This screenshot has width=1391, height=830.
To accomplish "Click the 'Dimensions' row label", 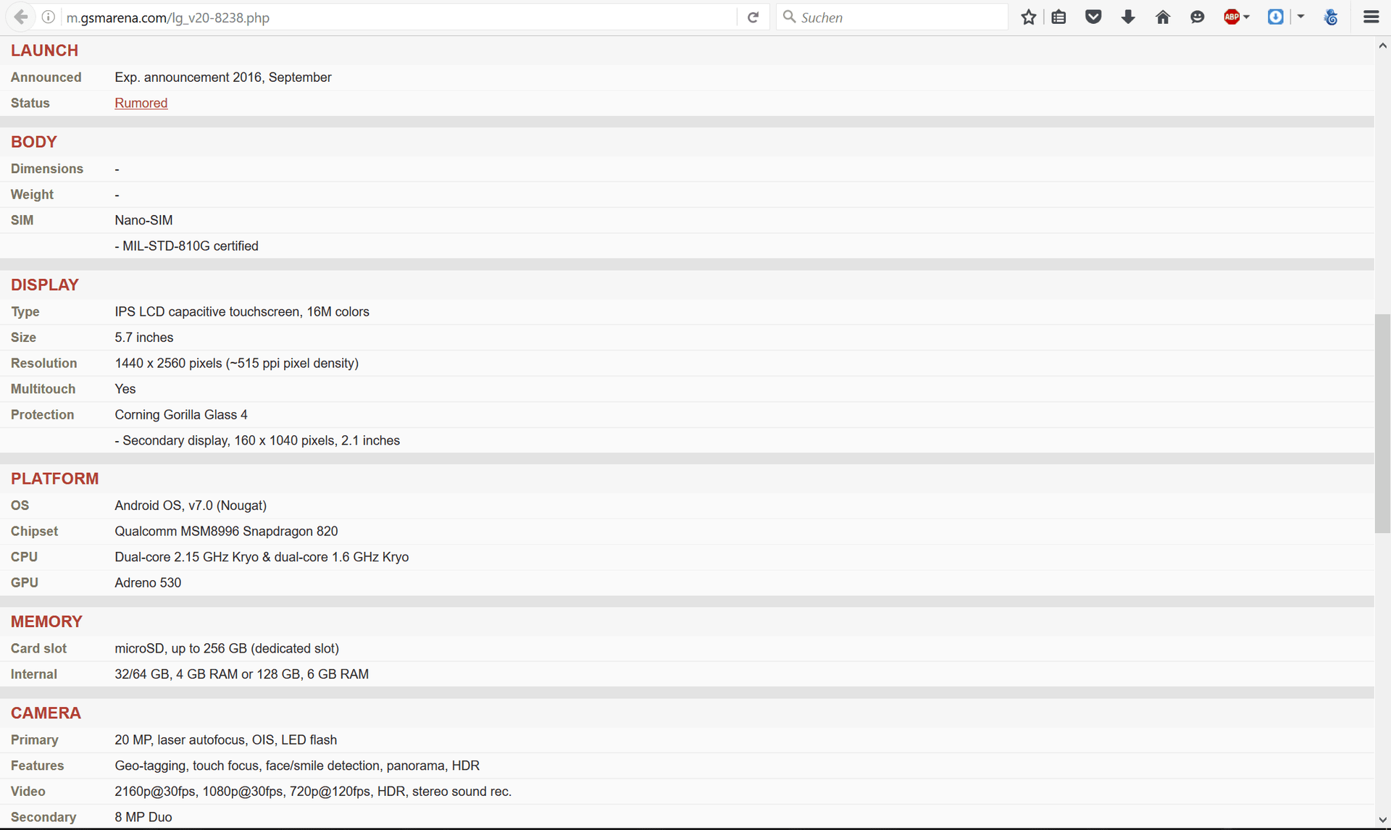I will 47,169.
